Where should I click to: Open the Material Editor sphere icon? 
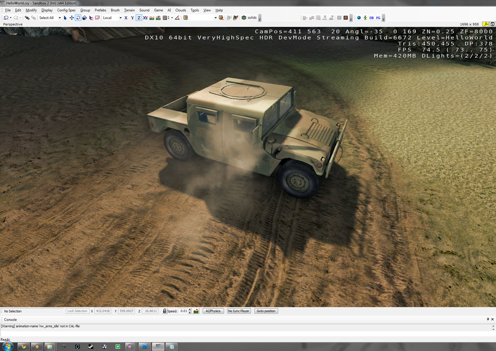[x=359, y=18]
